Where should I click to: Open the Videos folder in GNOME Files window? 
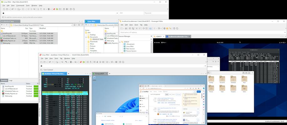244,88
